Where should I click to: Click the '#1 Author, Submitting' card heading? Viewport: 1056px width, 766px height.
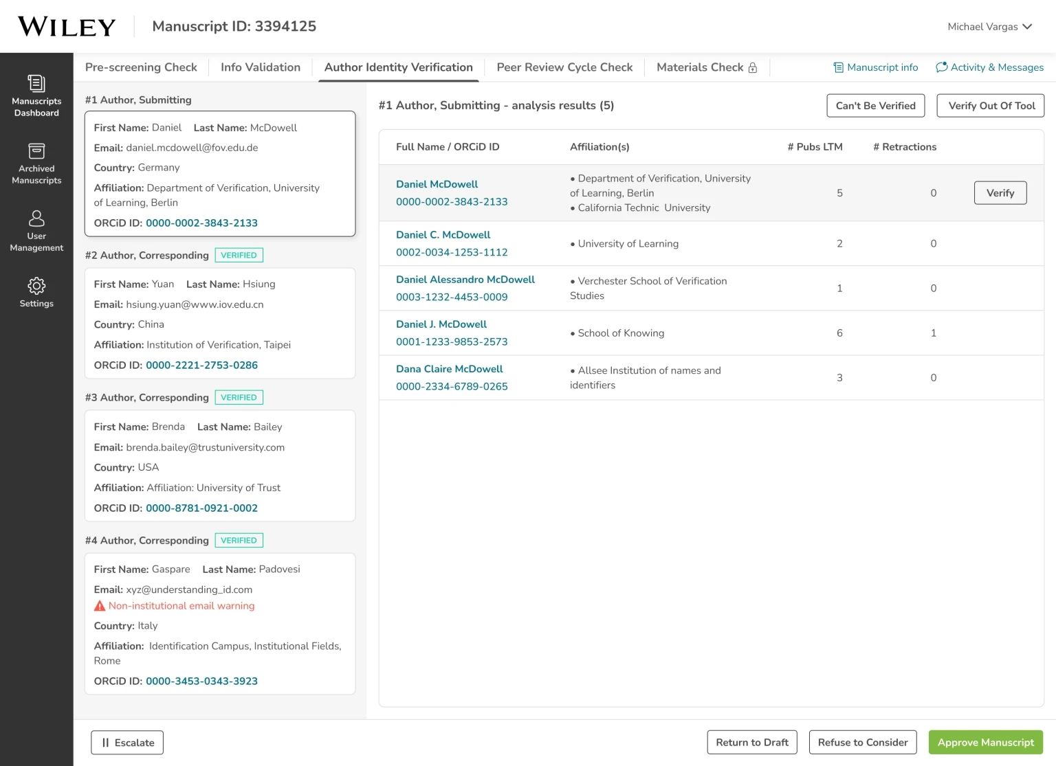click(138, 100)
